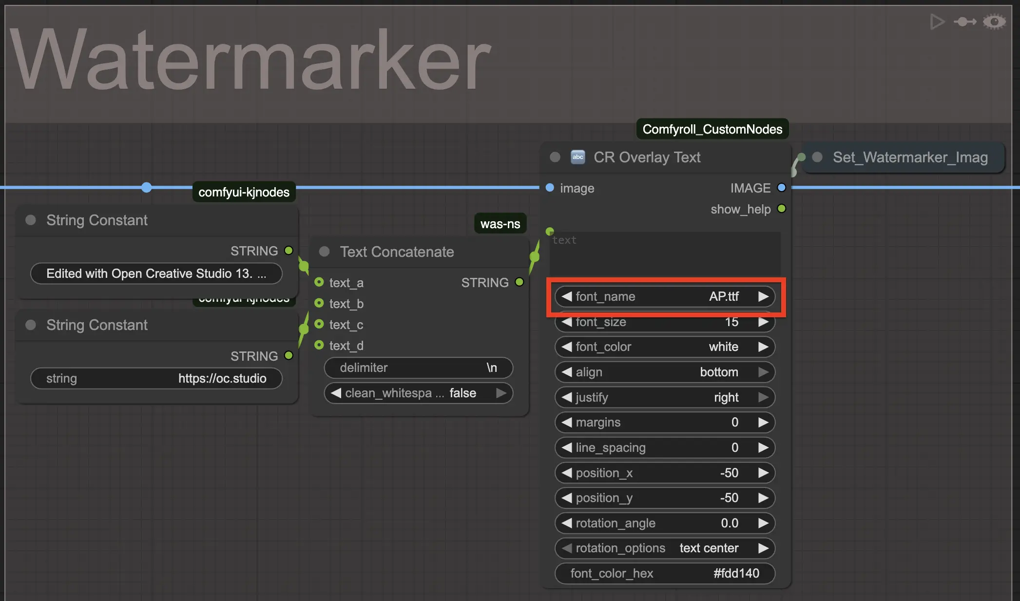
Task: Decrease position_x with left arrow
Action: [566, 473]
